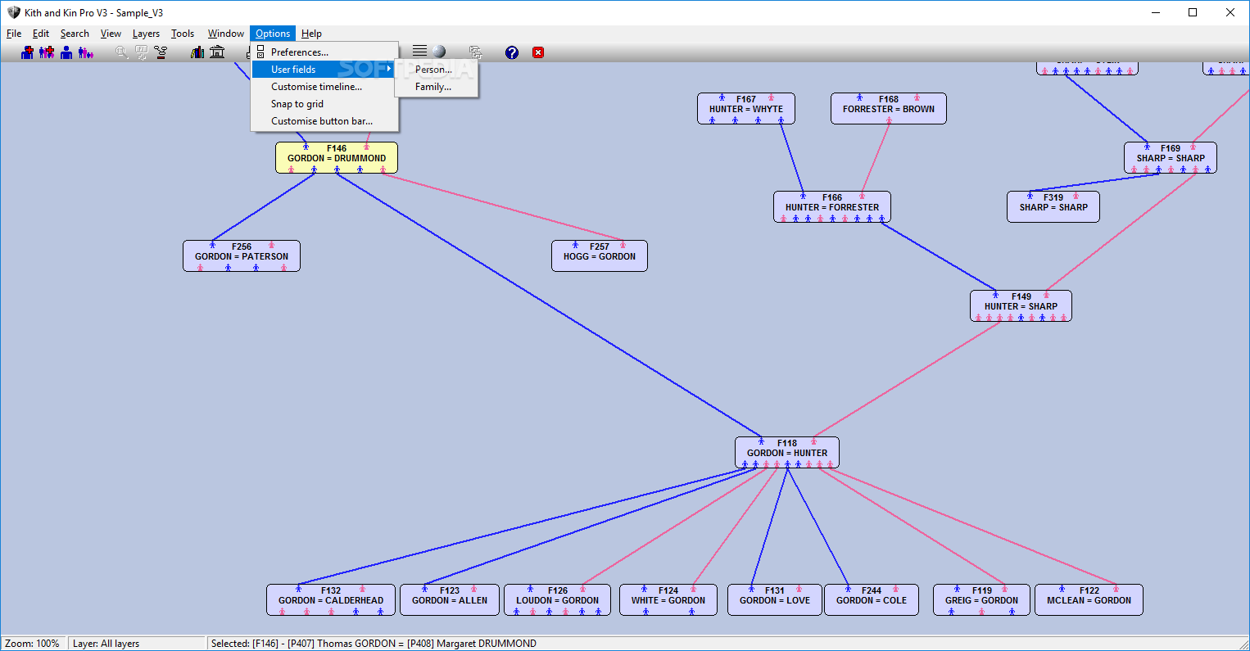
Task: Close the Options menu
Action: (x=273, y=34)
